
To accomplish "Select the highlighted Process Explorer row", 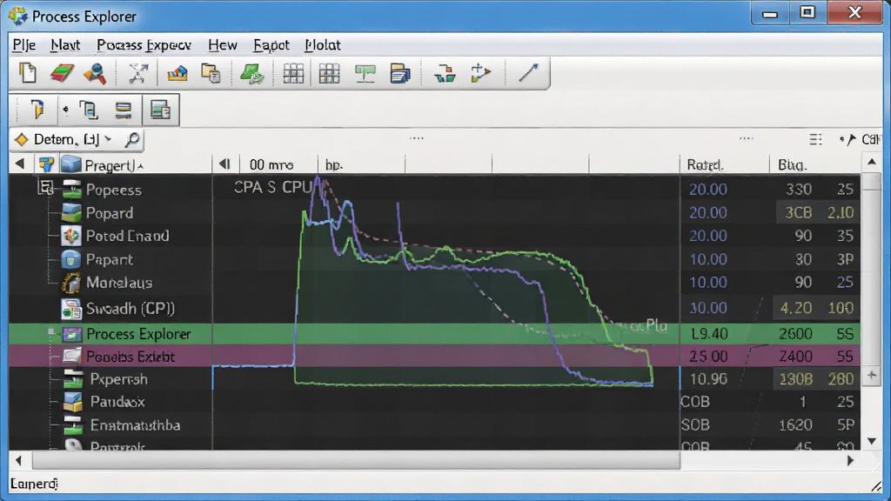I will coord(435,333).
